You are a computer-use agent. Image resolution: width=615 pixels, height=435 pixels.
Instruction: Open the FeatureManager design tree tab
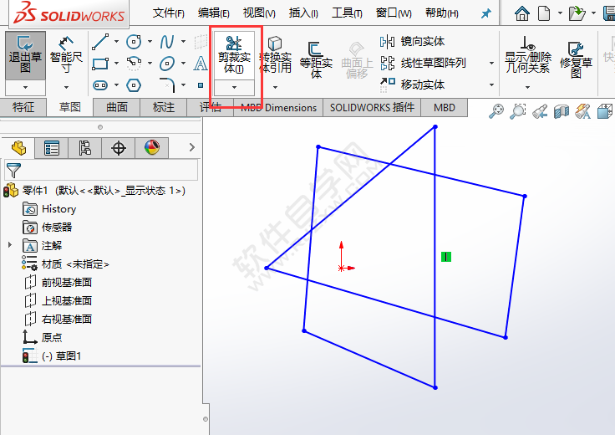18,148
